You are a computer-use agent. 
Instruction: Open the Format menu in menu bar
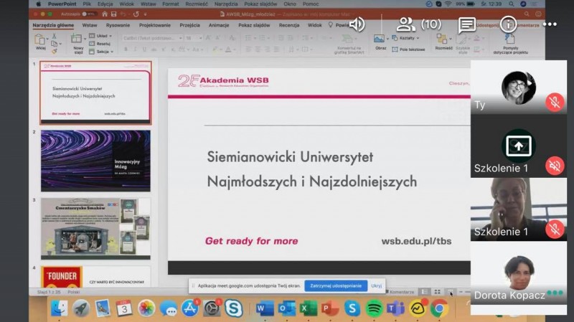pyautogui.click(x=171, y=4)
